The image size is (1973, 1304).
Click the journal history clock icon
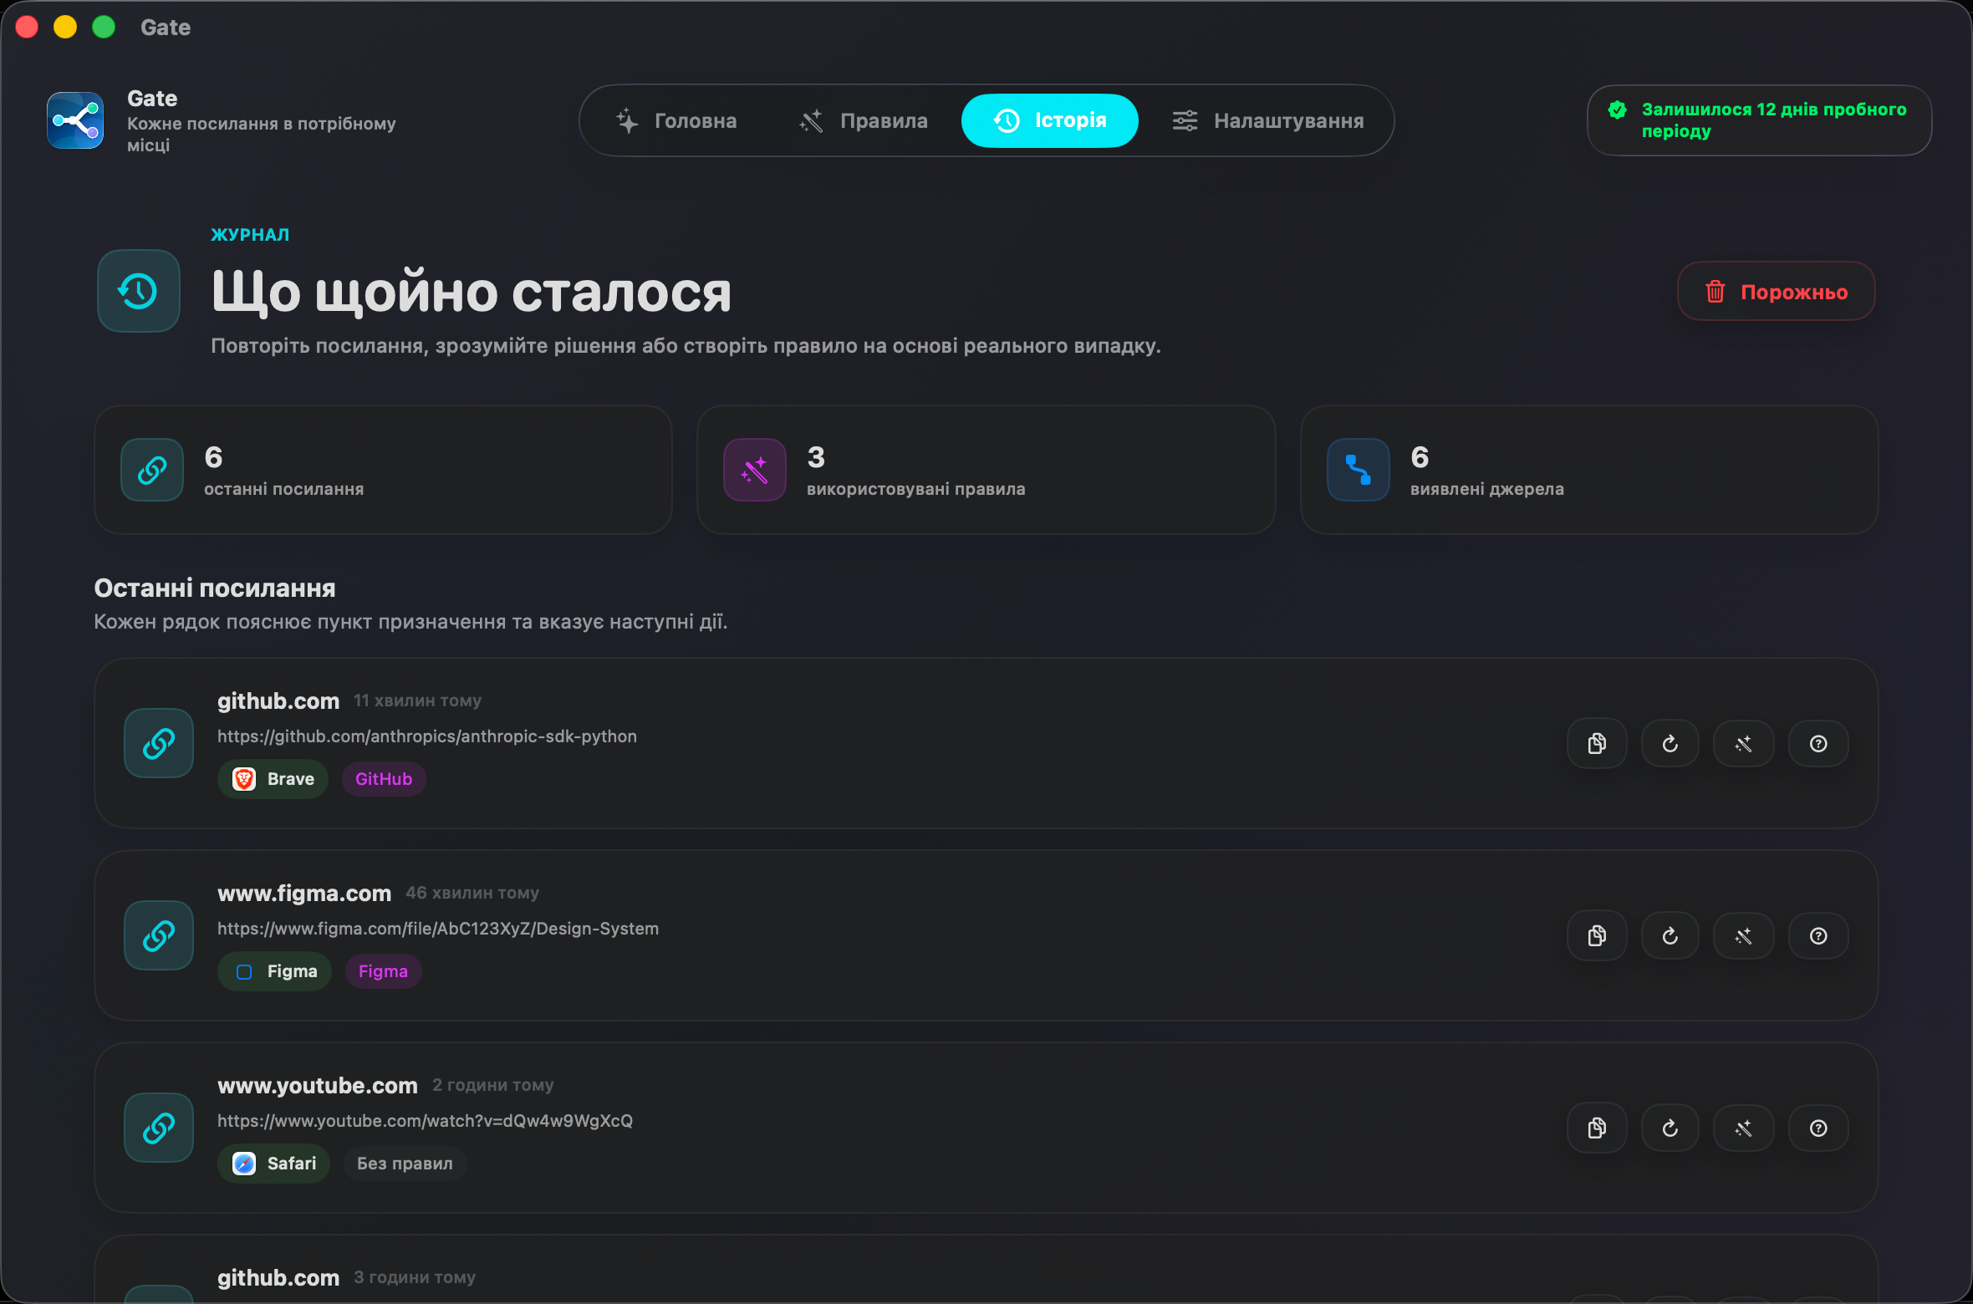[x=139, y=291]
